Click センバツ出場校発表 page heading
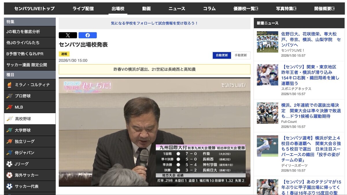The height and width of the screenshot is (195, 347). (x=83, y=44)
